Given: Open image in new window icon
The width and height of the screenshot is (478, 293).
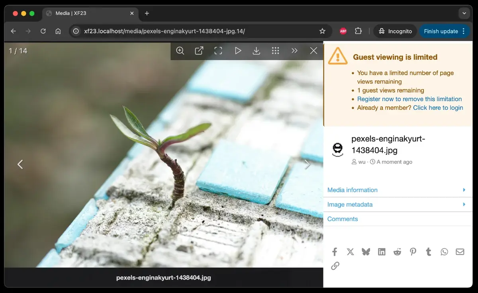Looking at the screenshot, I should pyautogui.click(x=199, y=51).
